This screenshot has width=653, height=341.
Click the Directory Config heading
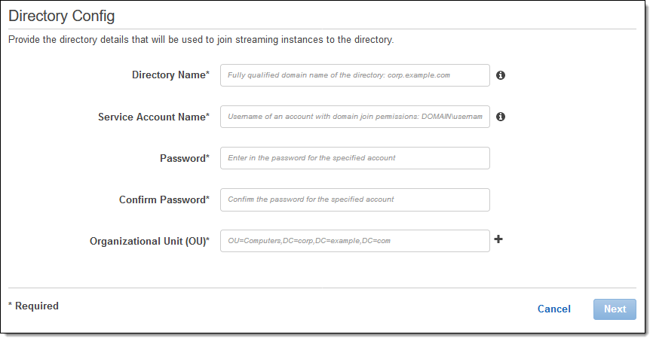point(62,16)
